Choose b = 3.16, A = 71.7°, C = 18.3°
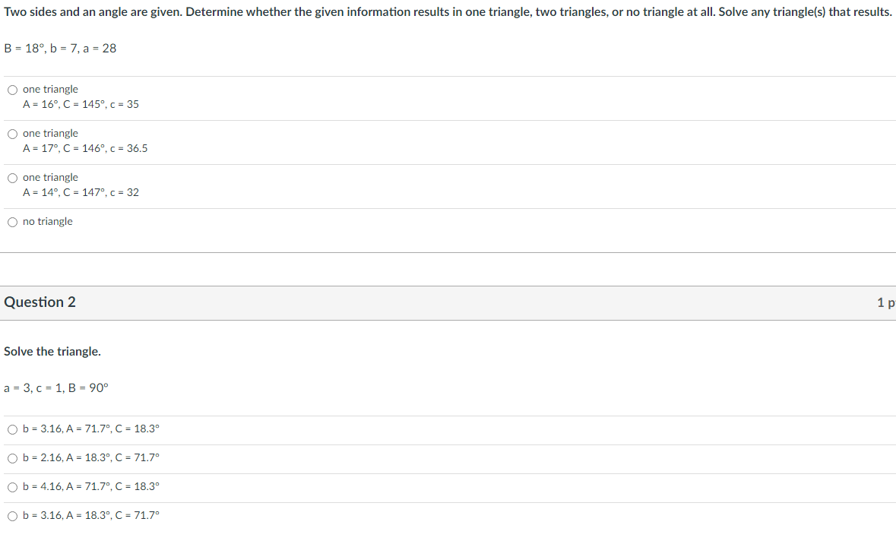The height and width of the screenshot is (544, 896). click(x=13, y=429)
